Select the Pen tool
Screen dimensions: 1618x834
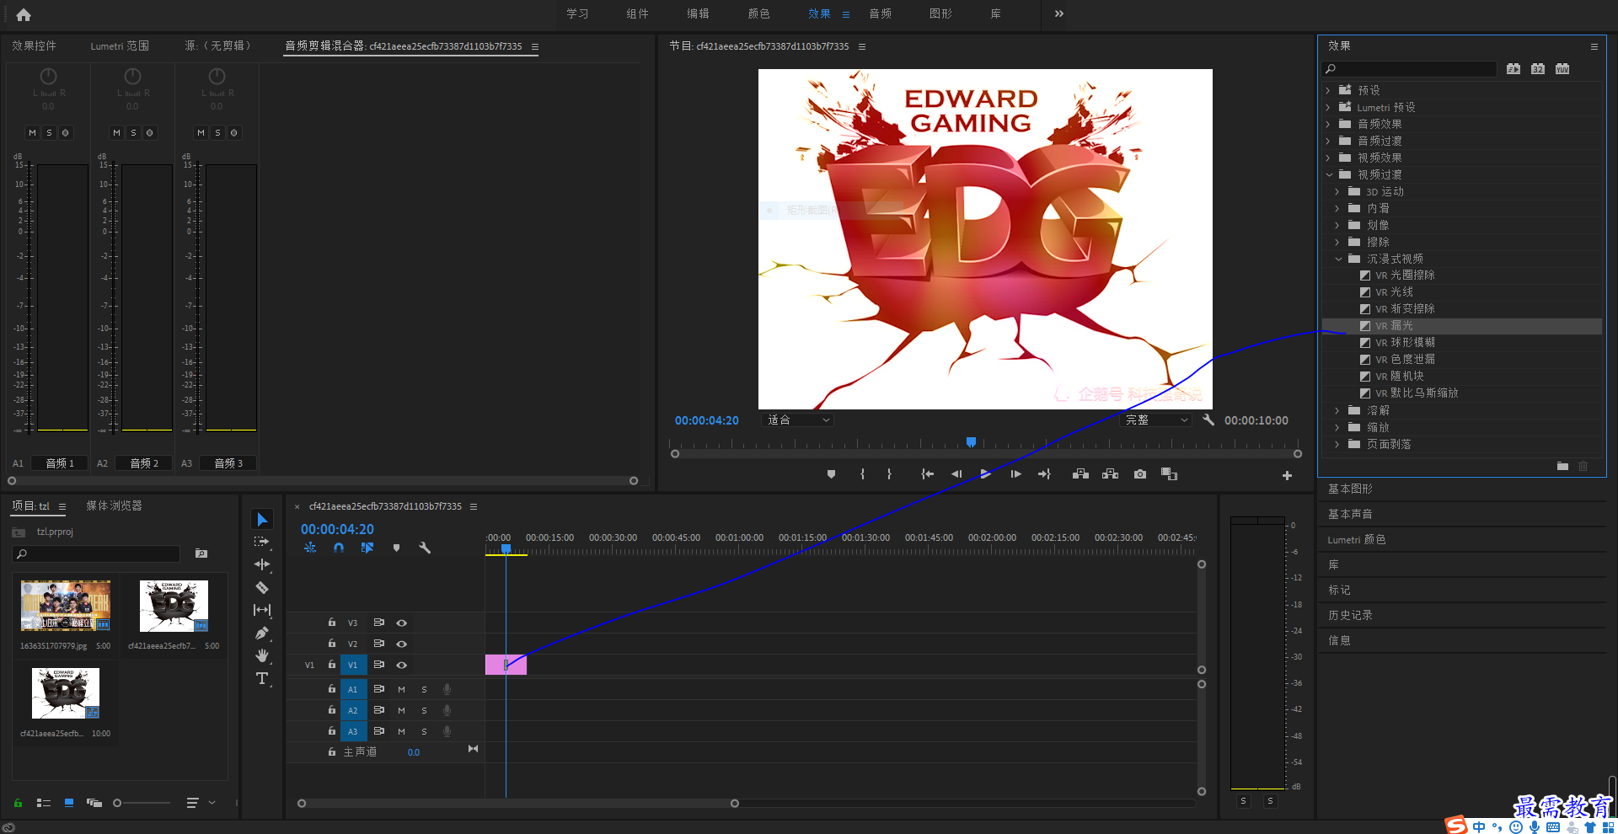point(261,633)
